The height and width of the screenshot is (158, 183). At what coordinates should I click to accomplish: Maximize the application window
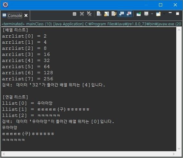coord(161,5)
